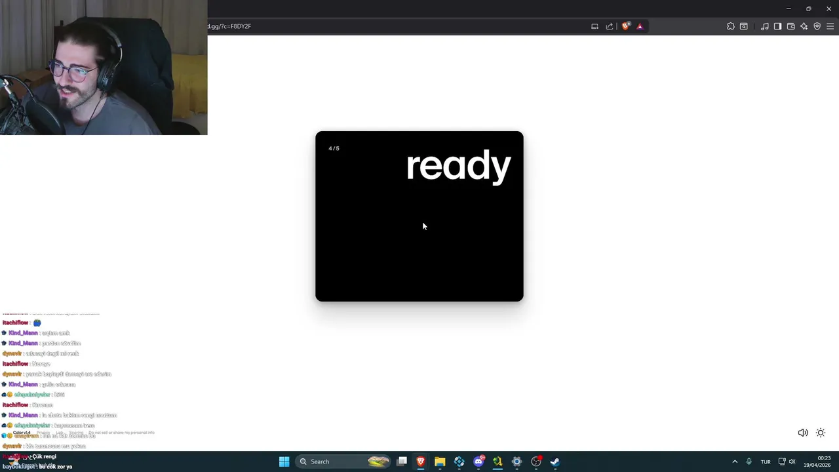Click the Brave browser taskbar icon
This screenshot has height=472, width=839.
pos(421,462)
